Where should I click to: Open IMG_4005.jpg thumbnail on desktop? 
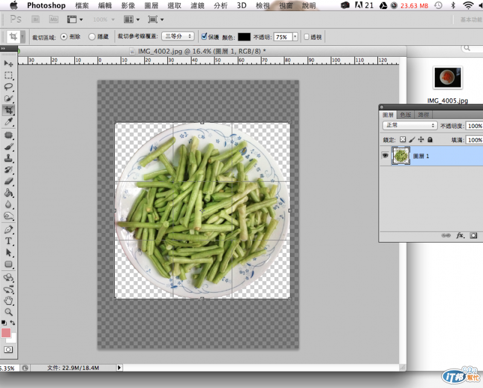447,77
